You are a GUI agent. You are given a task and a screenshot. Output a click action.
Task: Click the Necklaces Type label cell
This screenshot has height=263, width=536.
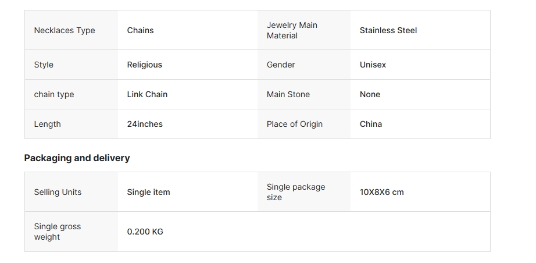pos(65,30)
